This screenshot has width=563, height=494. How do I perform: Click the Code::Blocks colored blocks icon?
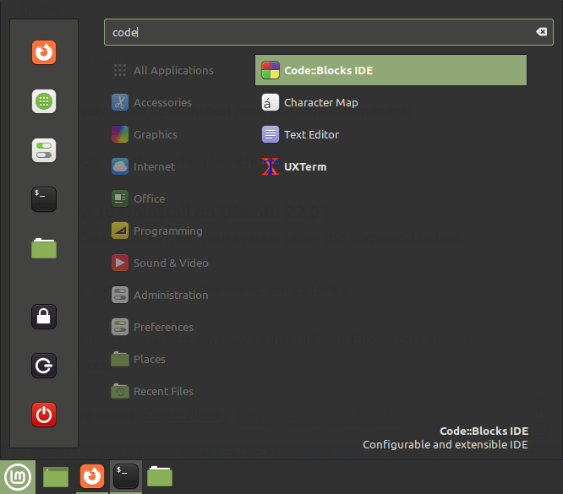coord(271,70)
